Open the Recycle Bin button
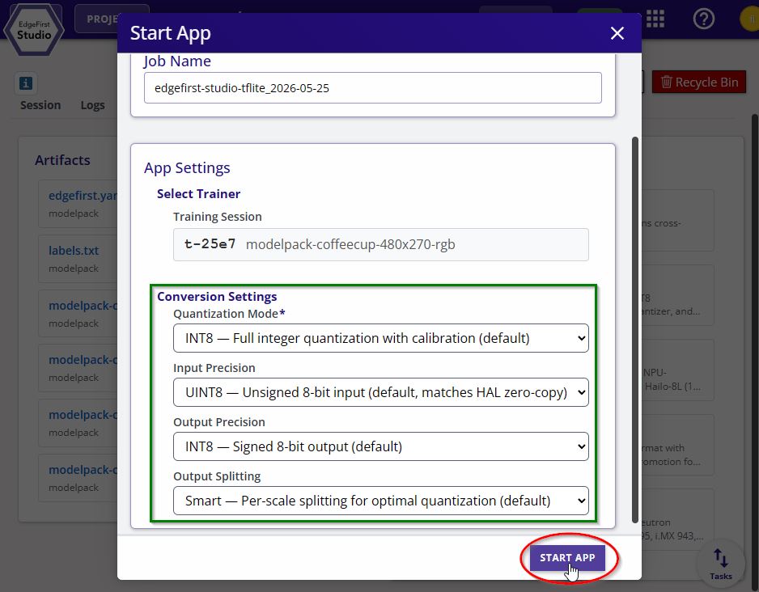 [699, 82]
